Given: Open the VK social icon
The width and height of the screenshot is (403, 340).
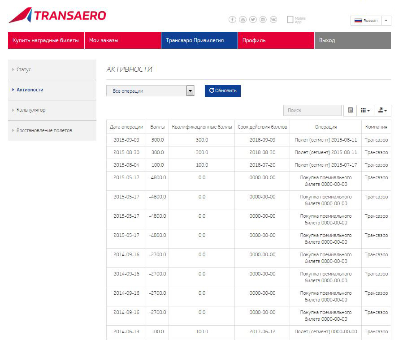Looking at the screenshot, I should pyautogui.click(x=273, y=20).
